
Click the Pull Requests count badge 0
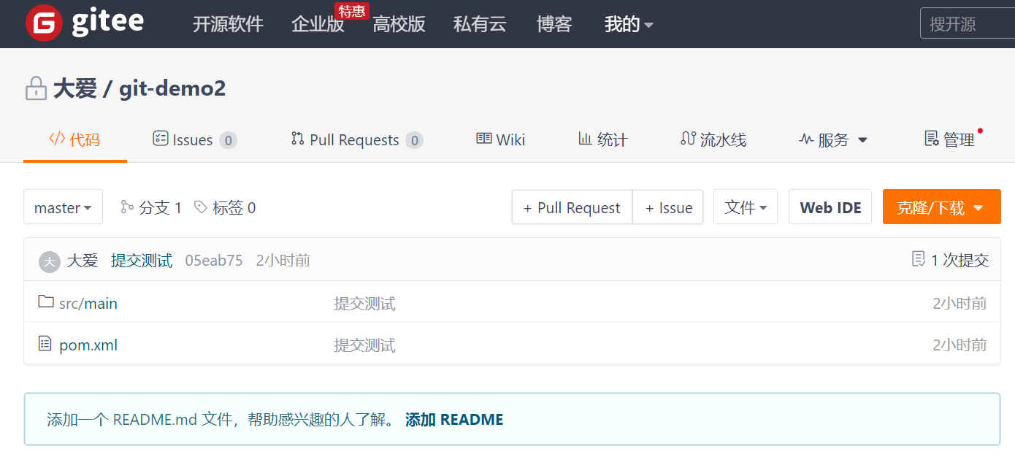click(x=415, y=140)
